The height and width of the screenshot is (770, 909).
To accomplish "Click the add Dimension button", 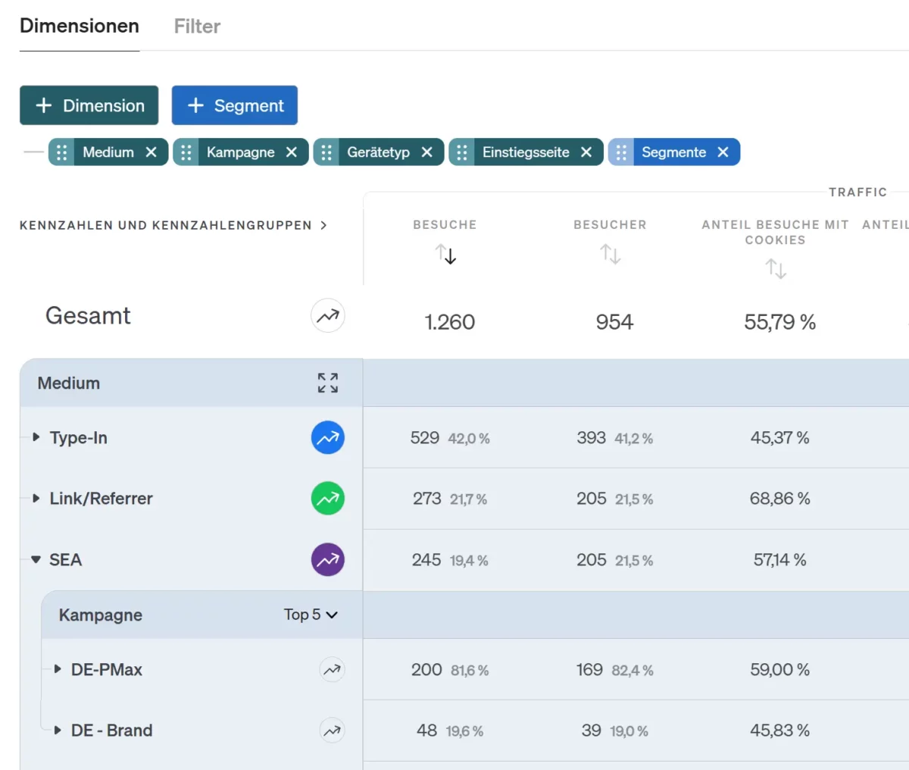I will pyautogui.click(x=89, y=105).
